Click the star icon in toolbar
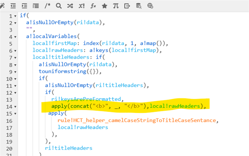Image resolution: width=249 pixels, height=156 pixels. point(105,6)
